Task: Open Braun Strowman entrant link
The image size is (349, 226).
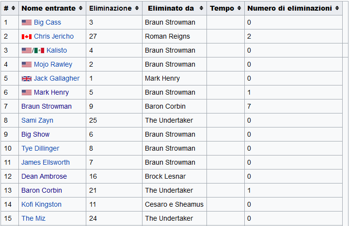Action: pyautogui.click(x=47, y=106)
